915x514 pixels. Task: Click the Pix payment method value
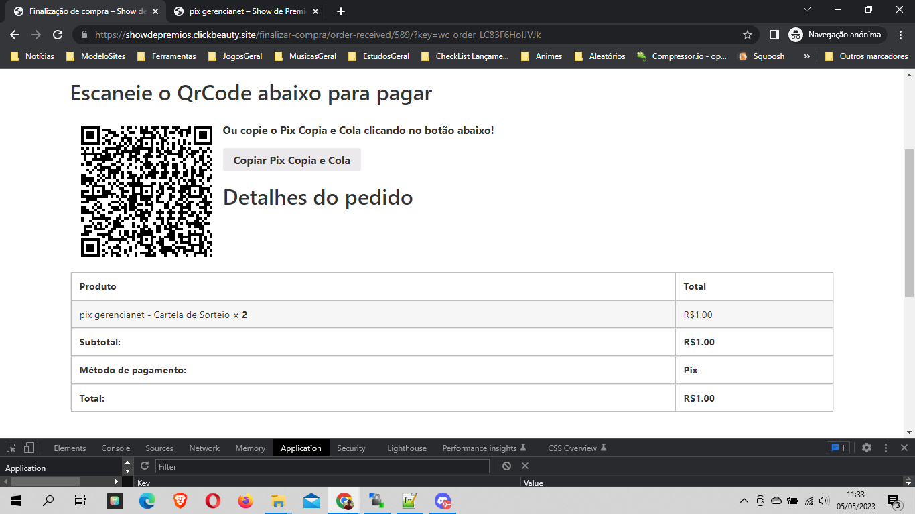[x=691, y=370]
